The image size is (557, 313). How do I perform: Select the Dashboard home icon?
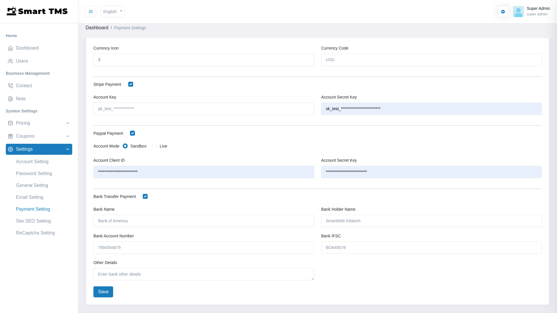10,48
